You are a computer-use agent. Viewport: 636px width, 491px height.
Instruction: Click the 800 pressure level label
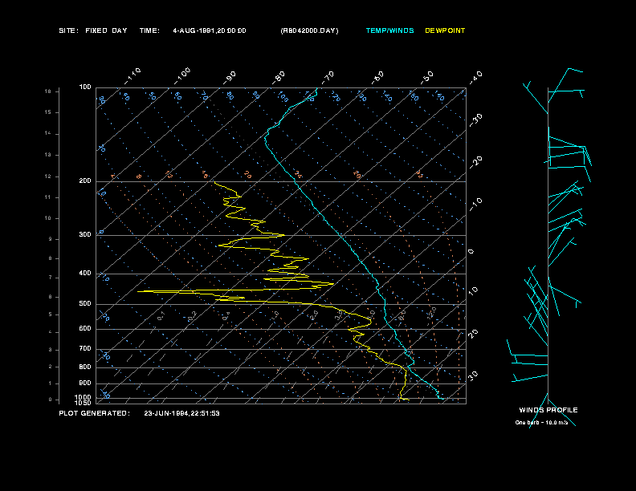(85, 367)
